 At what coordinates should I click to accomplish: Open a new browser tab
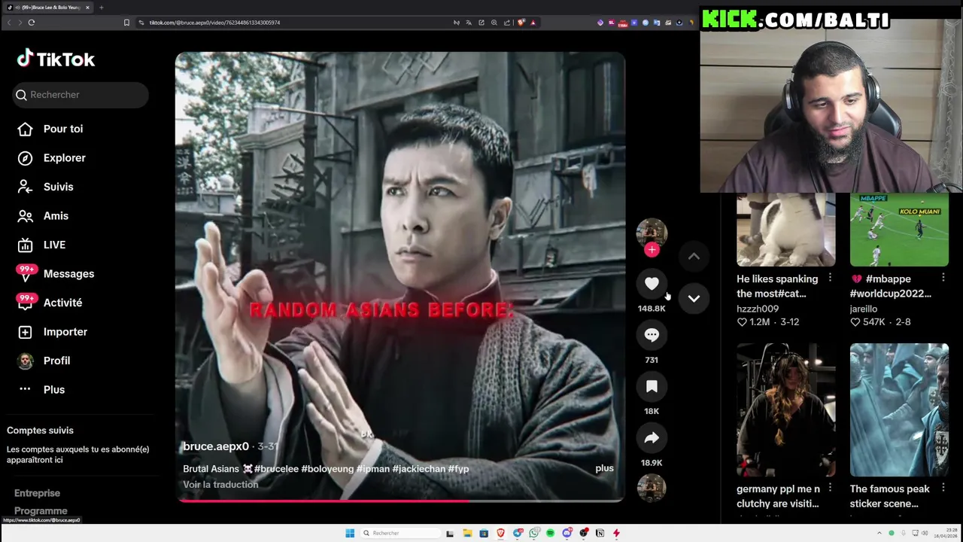pos(101,8)
